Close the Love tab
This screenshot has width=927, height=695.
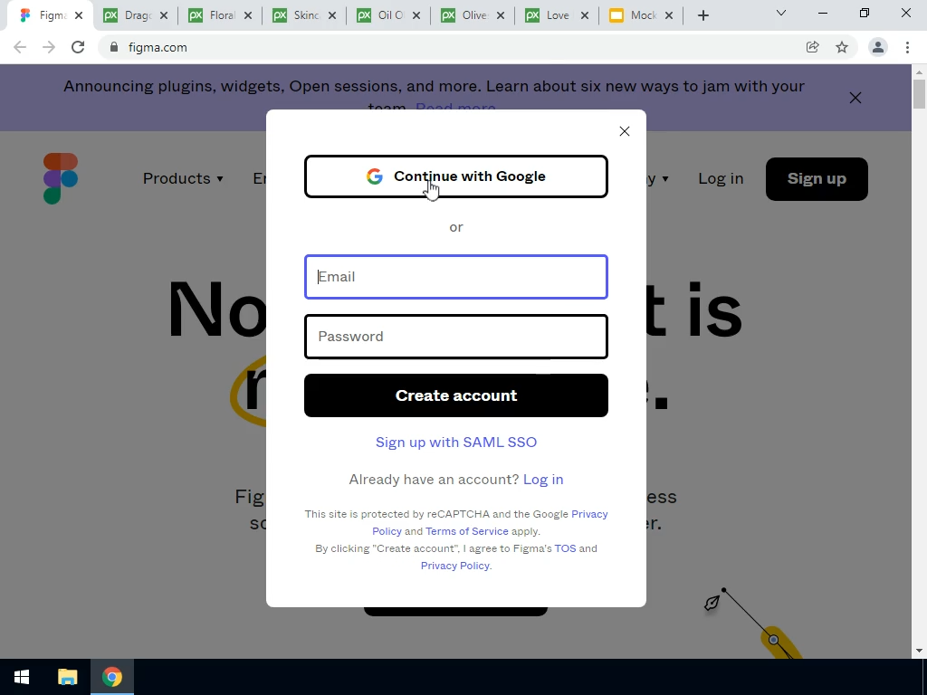point(585,15)
